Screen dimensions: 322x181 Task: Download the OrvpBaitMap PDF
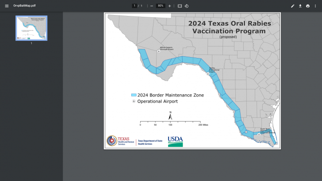[300, 6]
